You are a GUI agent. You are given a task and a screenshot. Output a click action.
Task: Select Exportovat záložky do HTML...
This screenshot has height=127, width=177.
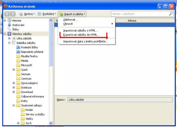[87, 35]
